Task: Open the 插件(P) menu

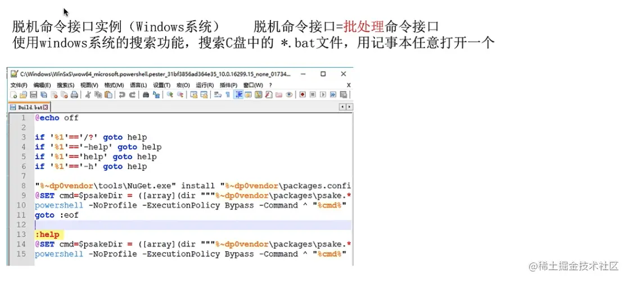Action: click(229, 85)
